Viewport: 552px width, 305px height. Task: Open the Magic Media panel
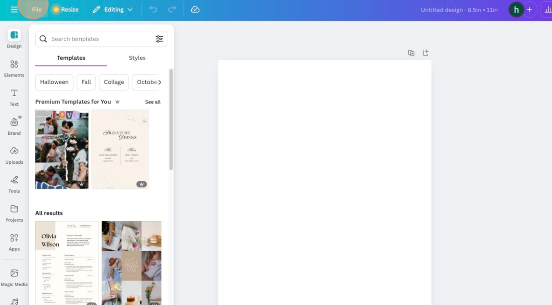coord(14,276)
